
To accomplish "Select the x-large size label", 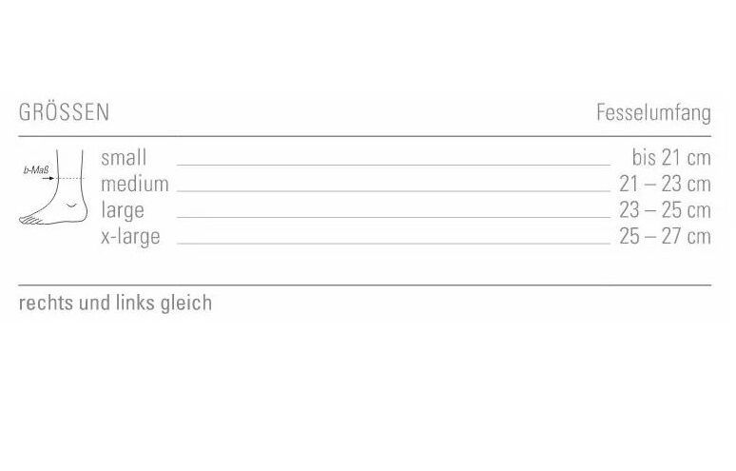I will click(x=130, y=237).
